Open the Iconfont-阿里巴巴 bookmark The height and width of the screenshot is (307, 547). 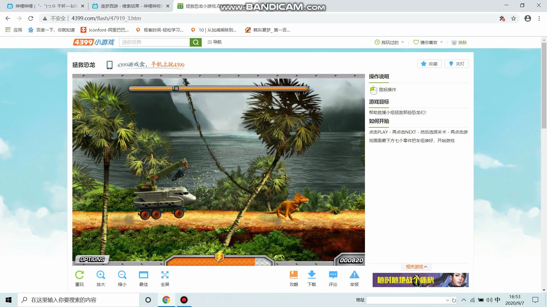105,30
